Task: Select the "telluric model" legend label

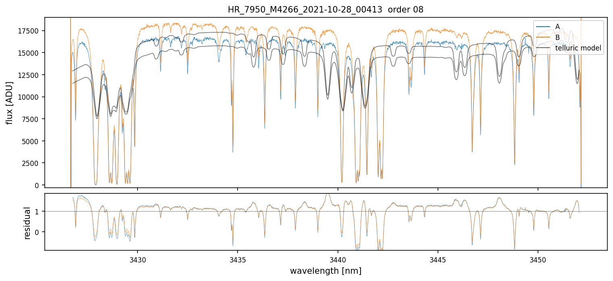Action: coord(578,48)
